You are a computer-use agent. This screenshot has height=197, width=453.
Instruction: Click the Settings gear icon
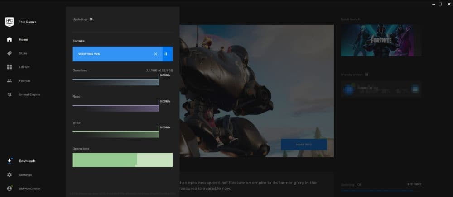[x=9, y=175]
